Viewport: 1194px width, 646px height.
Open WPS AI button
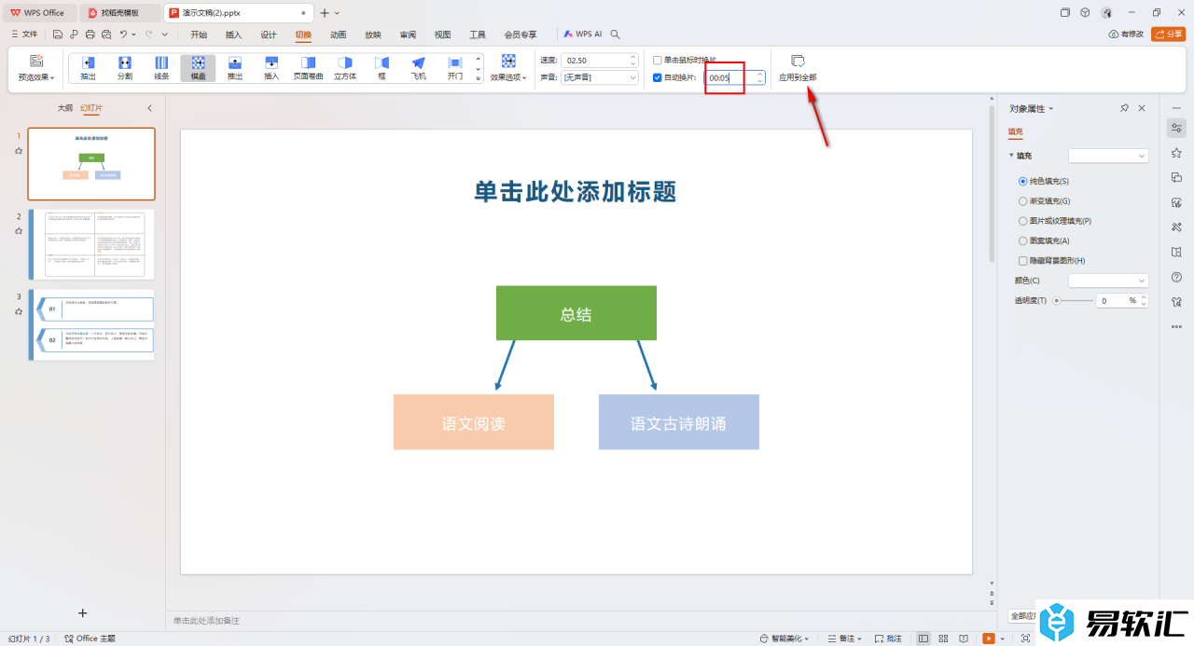(x=583, y=34)
